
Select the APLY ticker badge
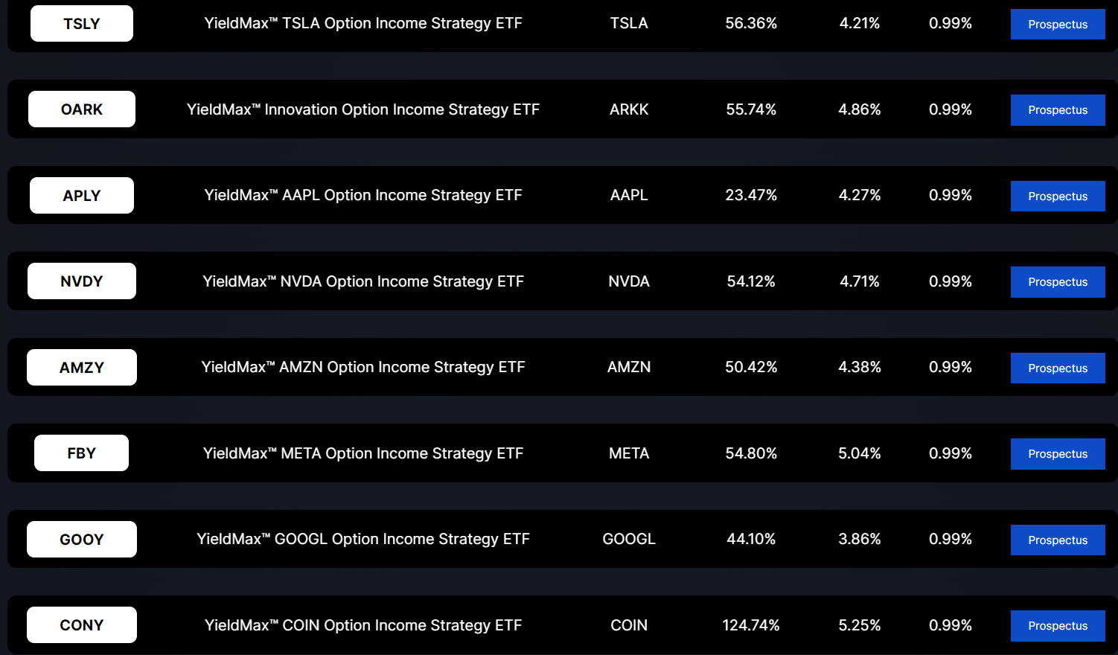click(81, 195)
